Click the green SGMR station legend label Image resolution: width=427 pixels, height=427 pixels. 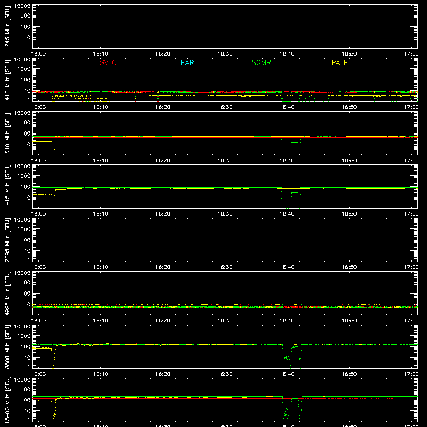tap(261, 62)
